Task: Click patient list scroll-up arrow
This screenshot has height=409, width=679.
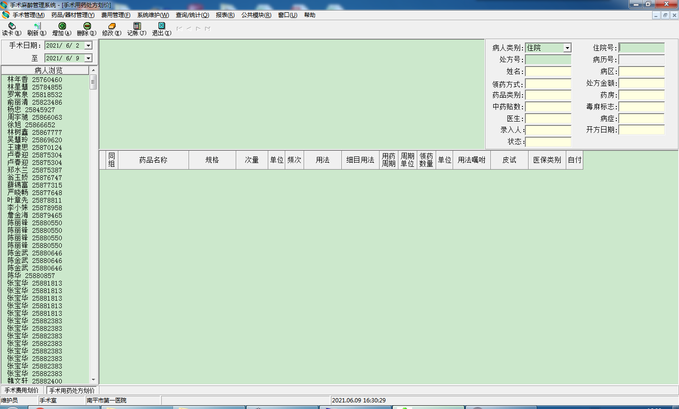Action: tap(93, 70)
